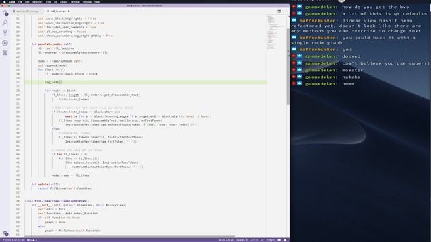Open the Terminal menu
431x242 pixels.
click(x=75, y=1)
